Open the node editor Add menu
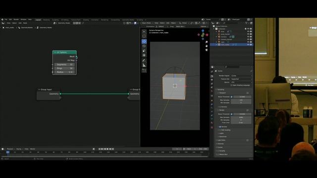This screenshot has height=178, width=317. click(20, 23)
